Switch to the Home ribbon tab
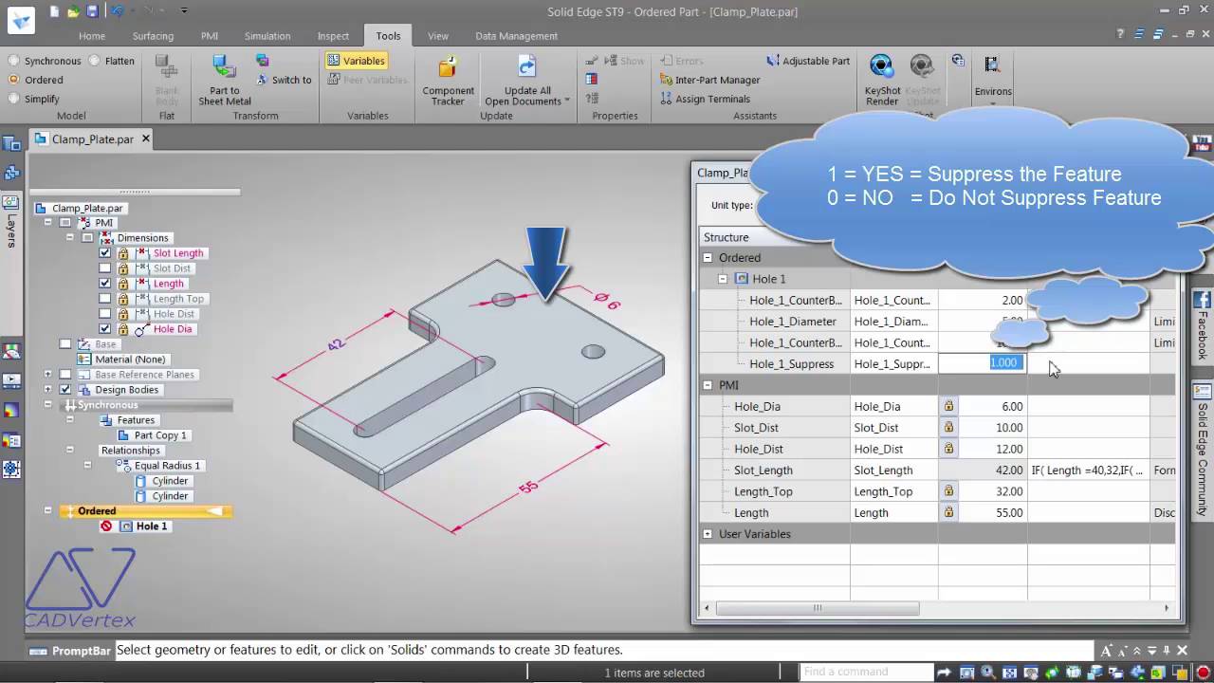This screenshot has width=1214, height=683. coord(92,36)
